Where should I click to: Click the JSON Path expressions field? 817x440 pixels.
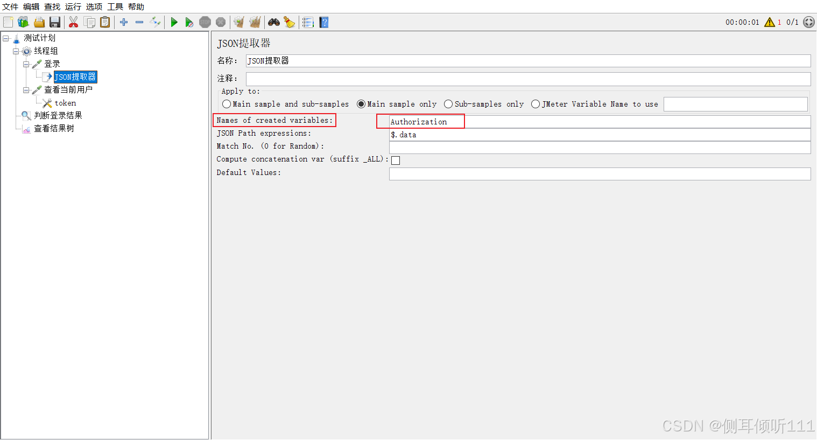pyautogui.click(x=600, y=135)
